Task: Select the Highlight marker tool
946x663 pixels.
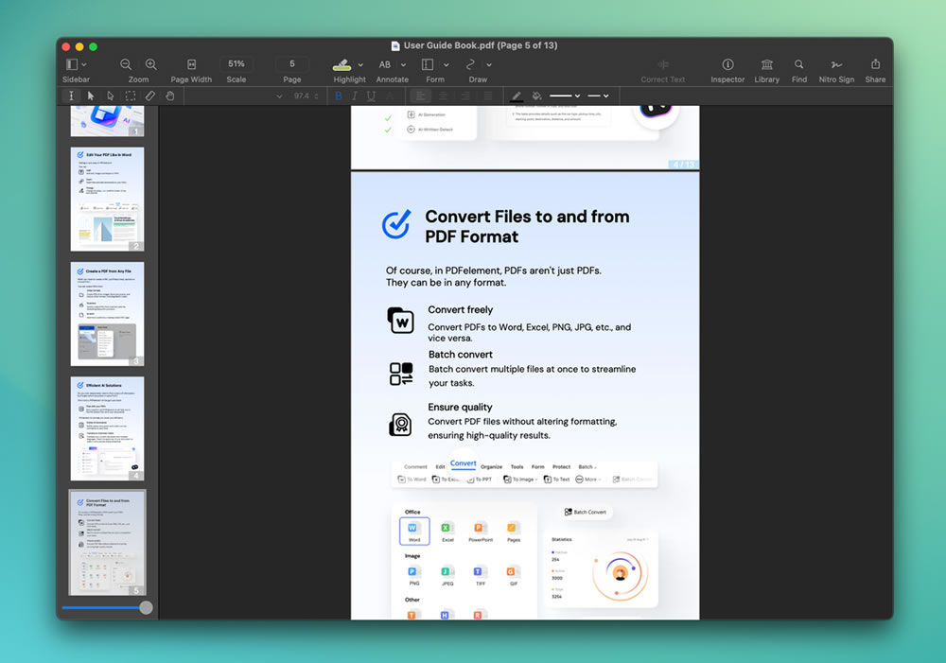Action: tap(342, 64)
